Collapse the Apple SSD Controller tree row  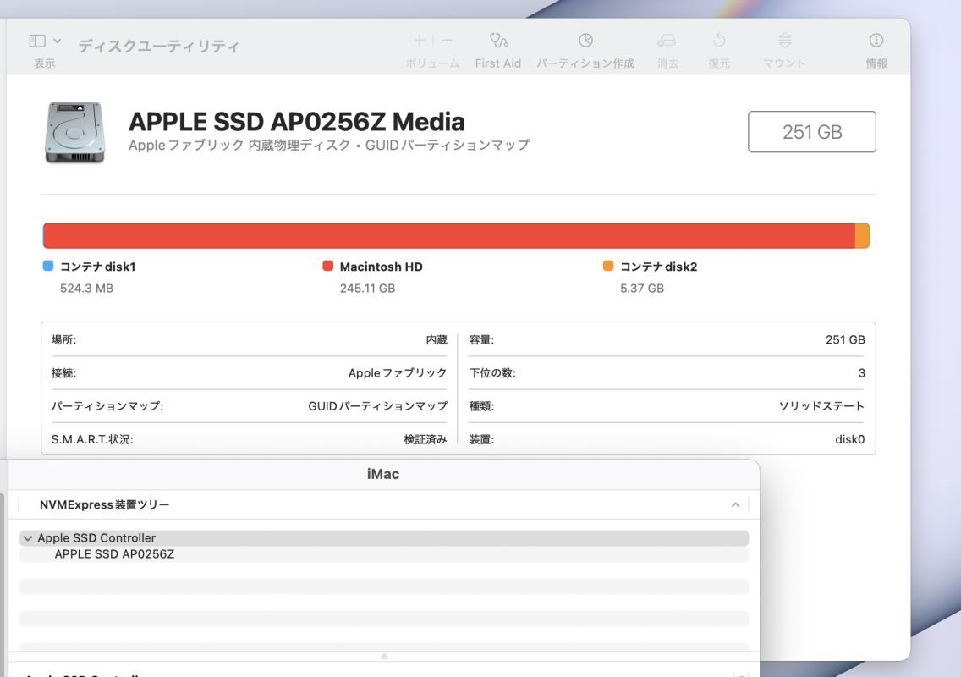click(28, 538)
